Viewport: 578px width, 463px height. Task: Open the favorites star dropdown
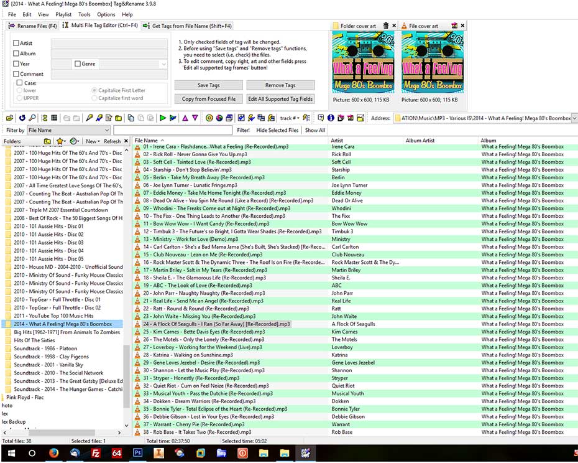61,141
